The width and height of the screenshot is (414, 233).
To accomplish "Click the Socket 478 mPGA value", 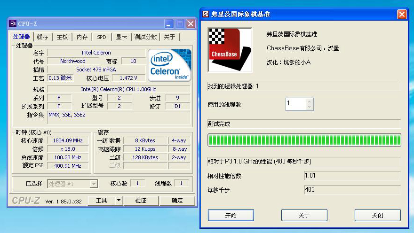I will (96, 70).
